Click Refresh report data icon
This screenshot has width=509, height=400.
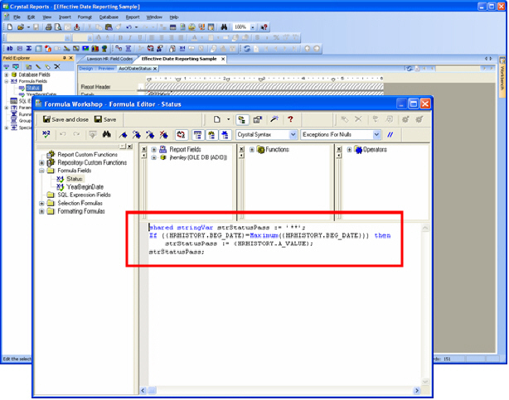pos(247,49)
